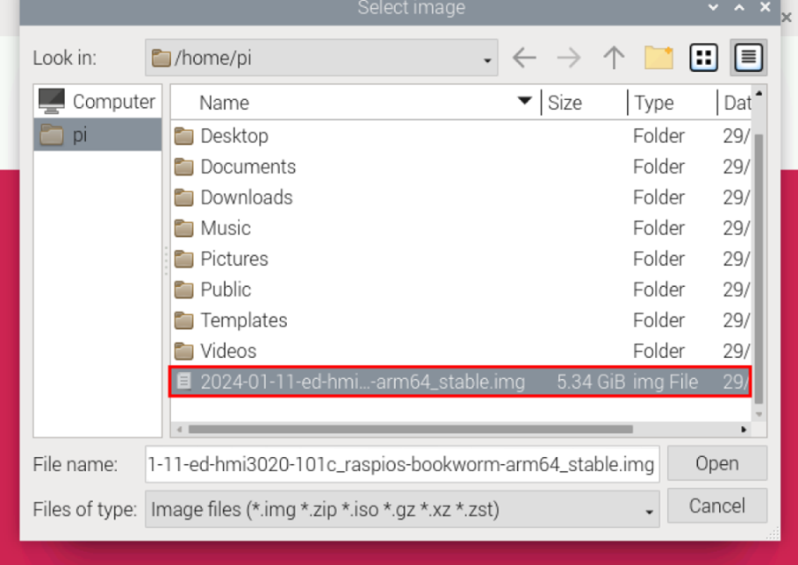Switch to detailed list view mode
The height and width of the screenshot is (565, 798).
pos(747,58)
